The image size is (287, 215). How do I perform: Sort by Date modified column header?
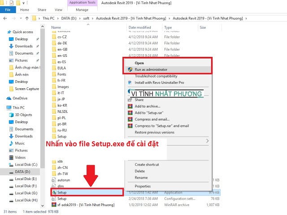139,27
